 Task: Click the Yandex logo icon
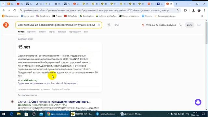(6, 25)
